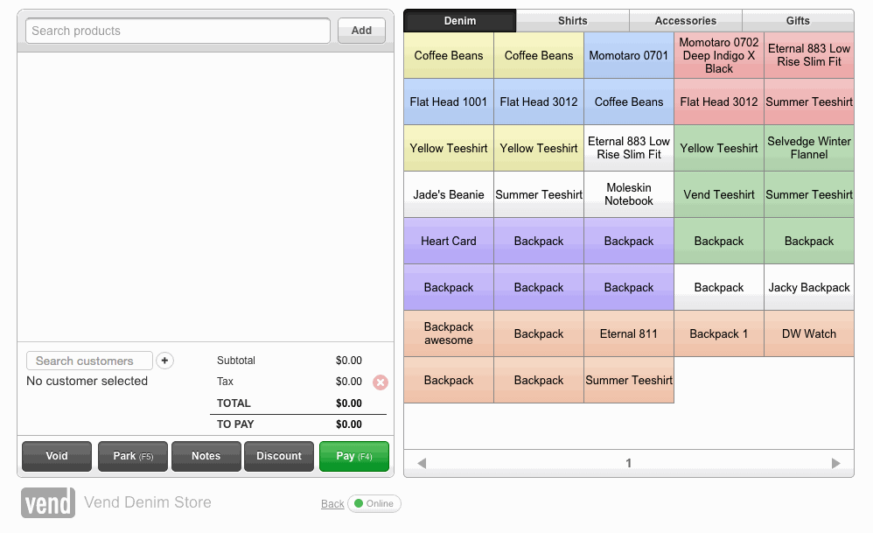Add the DW Watch product
Viewport: 873px width, 533px height.
(809, 333)
